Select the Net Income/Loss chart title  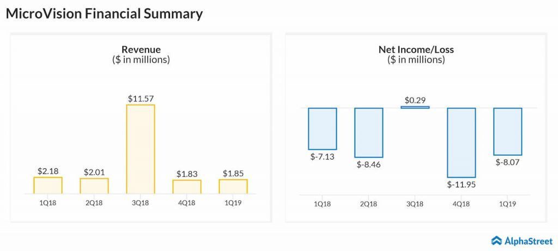[x=416, y=50]
